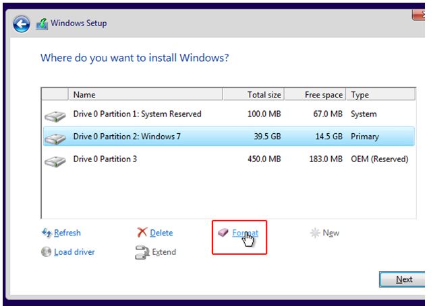This screenshot has width=433, height=306.
Task: Click the red X Delete icon
Action: coord(142,233)
